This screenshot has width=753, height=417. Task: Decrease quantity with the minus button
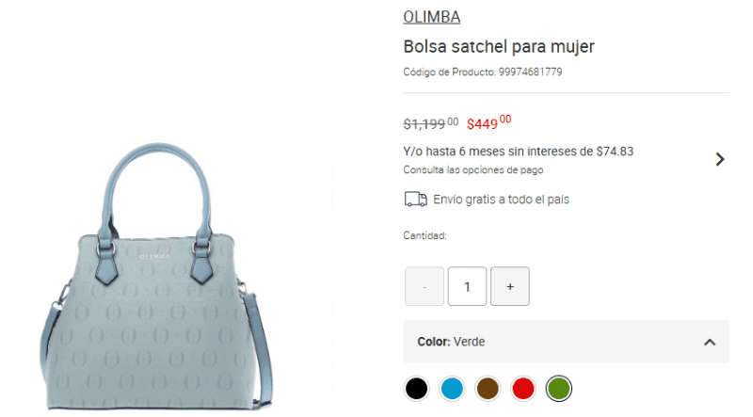click(425, 286)
